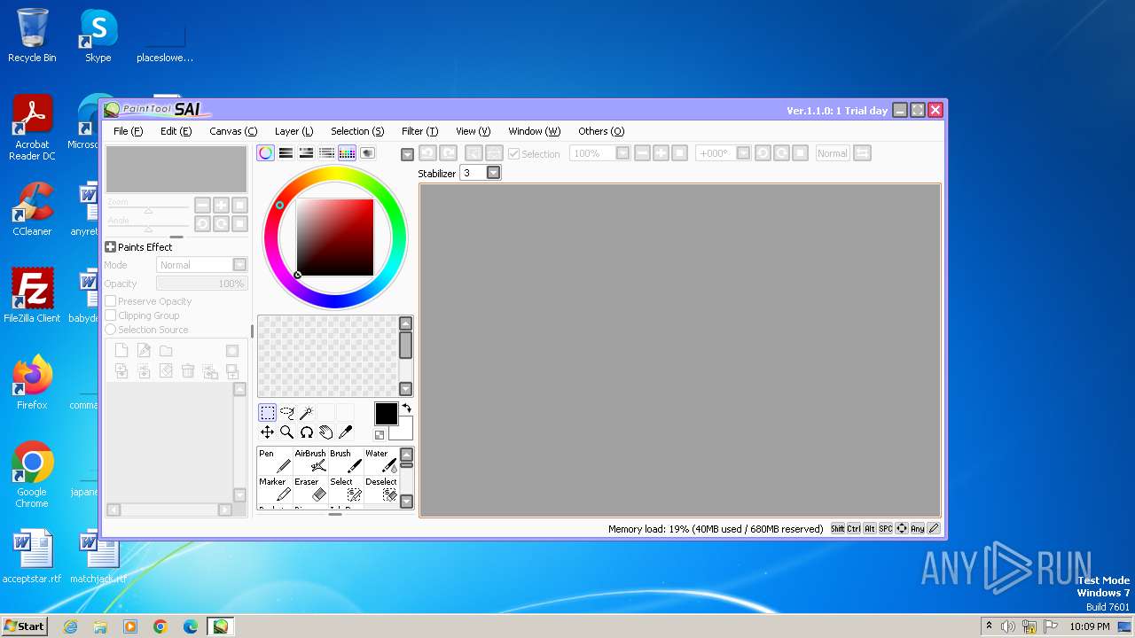Select the Move tool

tap(267, 432)
